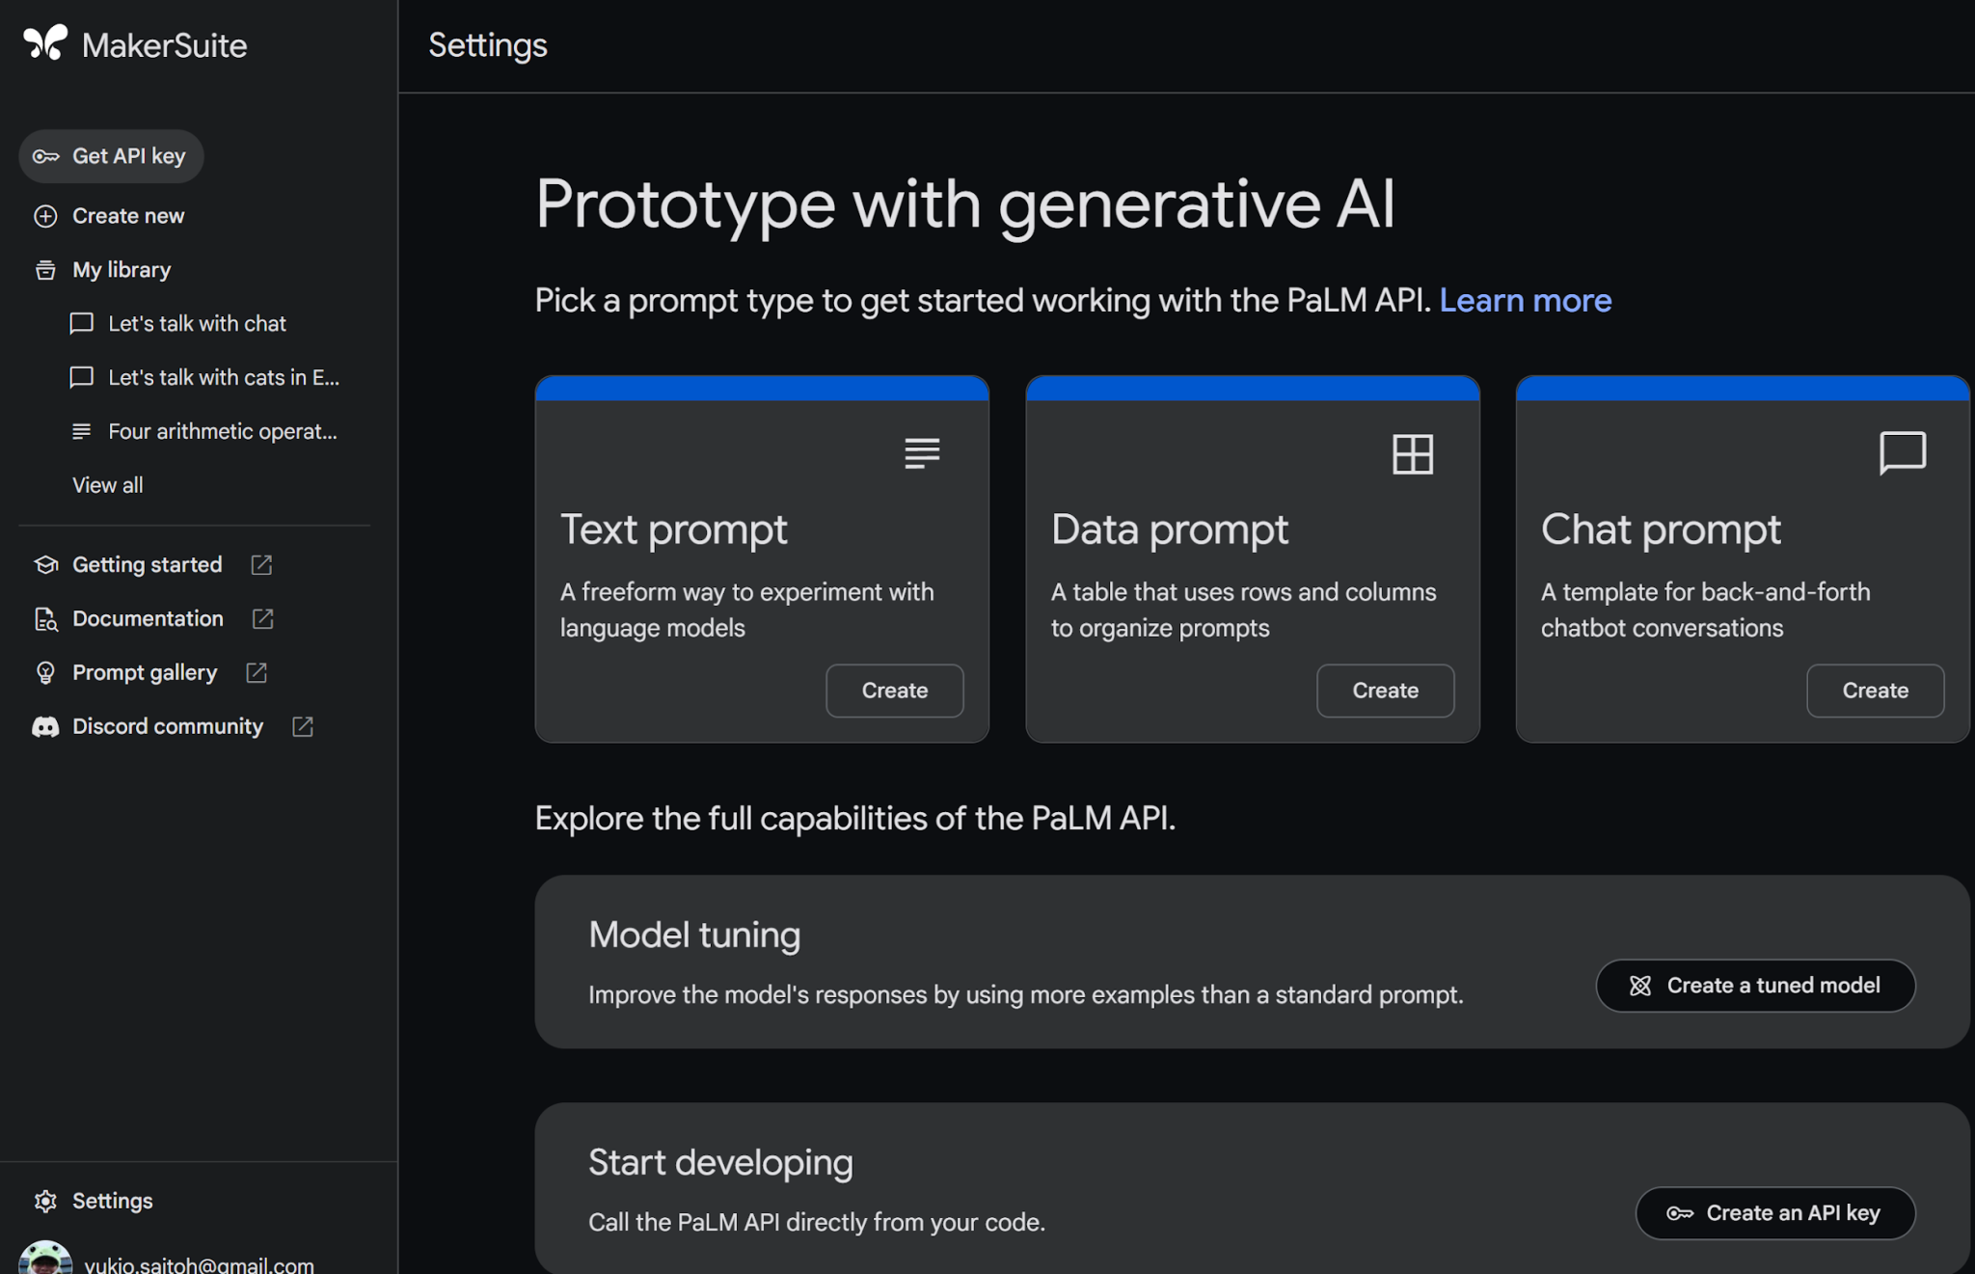The image size is (1975, 1274).
Task: Click Create under Data prompt
Action: 1385,691
